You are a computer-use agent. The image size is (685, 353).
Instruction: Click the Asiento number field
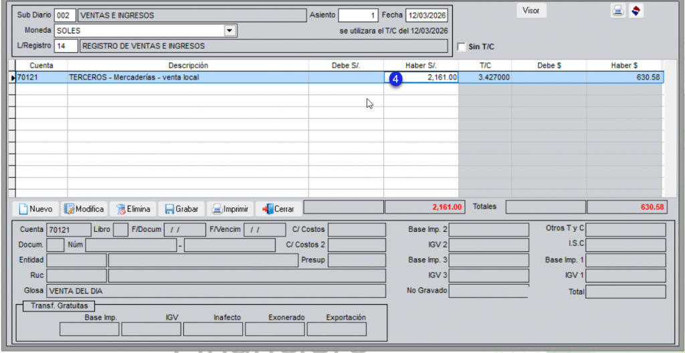[x=358, y=15]
